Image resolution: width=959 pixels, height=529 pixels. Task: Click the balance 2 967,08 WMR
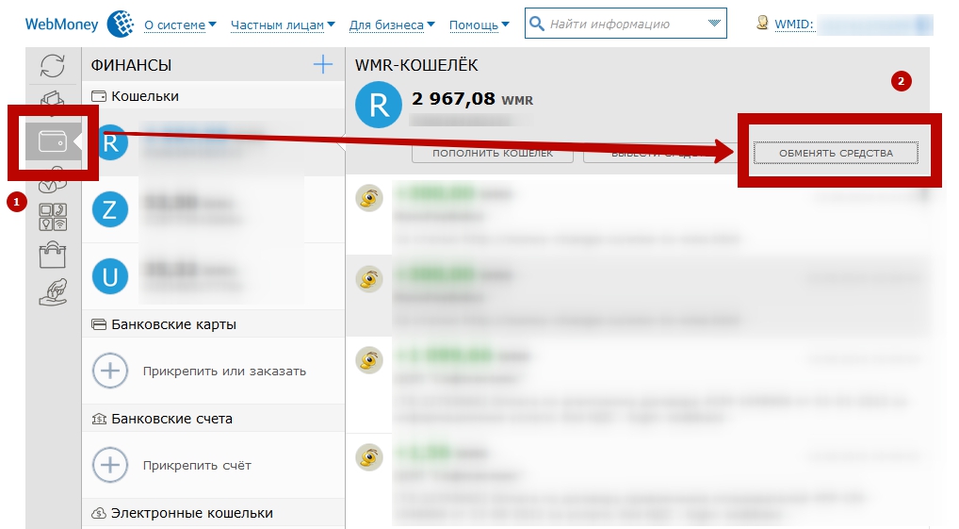point(472,99)
